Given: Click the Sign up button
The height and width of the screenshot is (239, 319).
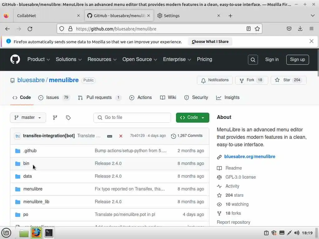Looking at the screenshot, I should (298, 59).
